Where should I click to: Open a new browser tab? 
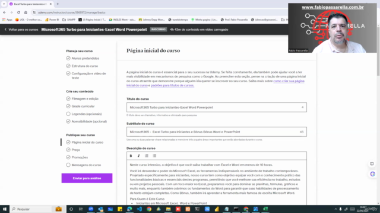(x=58, y=4)
